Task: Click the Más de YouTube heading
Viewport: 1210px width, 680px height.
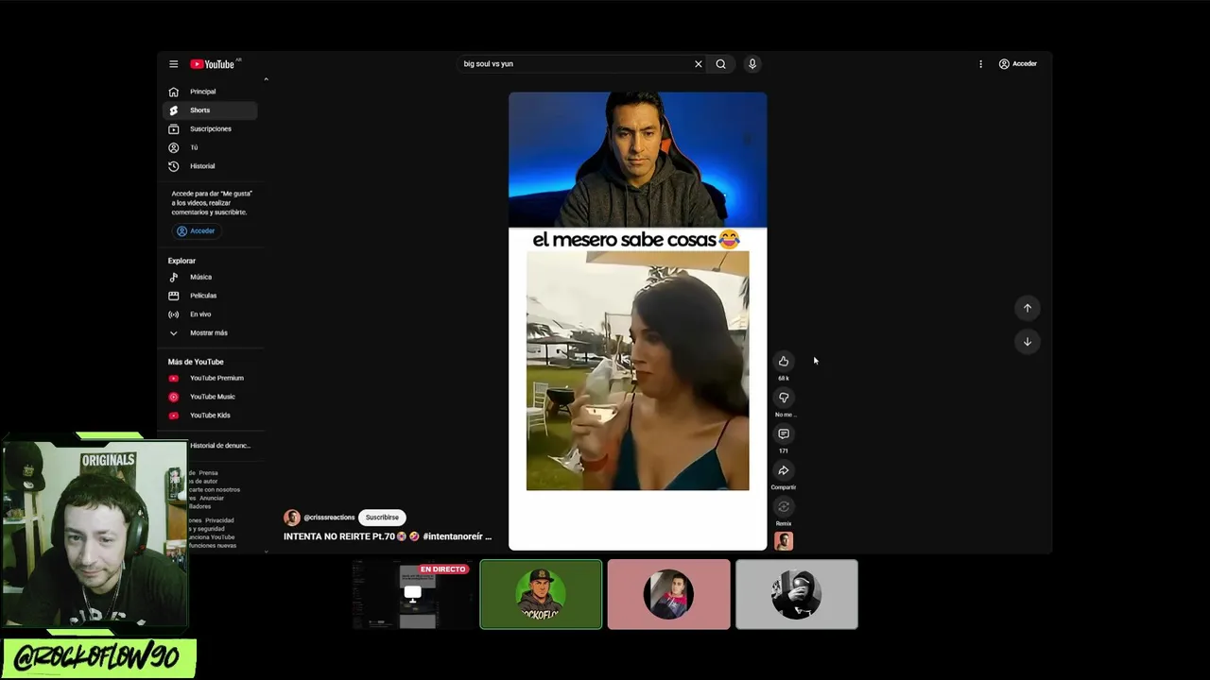Action: pyautogui.click(x=196, y=362)
